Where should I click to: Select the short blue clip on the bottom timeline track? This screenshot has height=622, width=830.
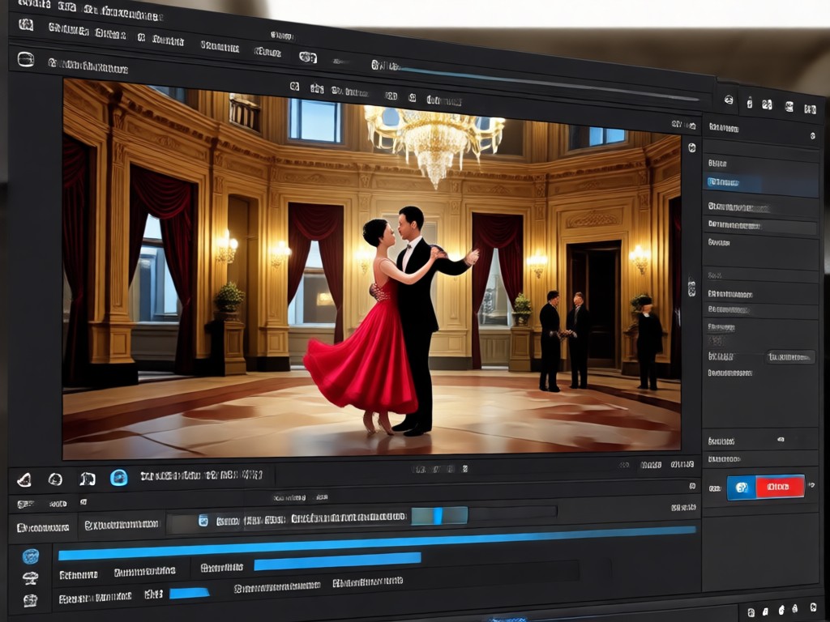[189, 593]
